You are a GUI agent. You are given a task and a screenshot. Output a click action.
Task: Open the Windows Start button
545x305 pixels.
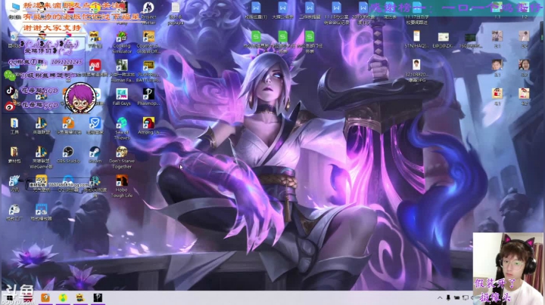pos(10,297)
